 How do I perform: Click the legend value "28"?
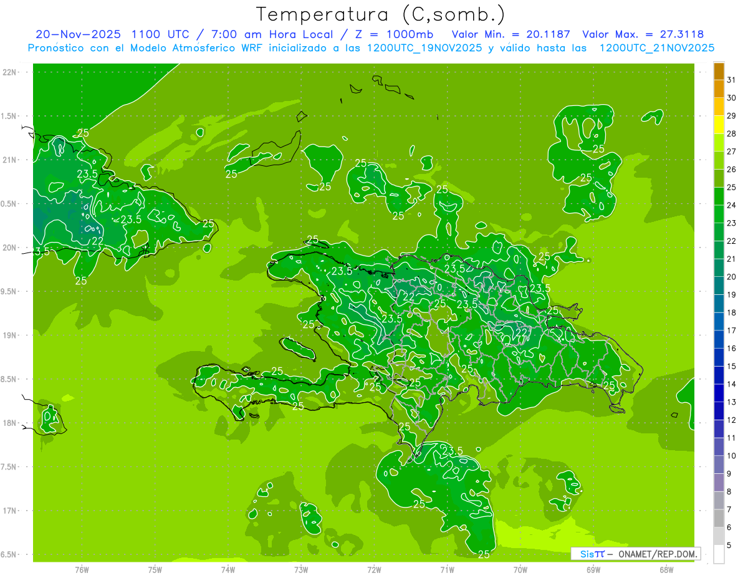coord(732,133)
